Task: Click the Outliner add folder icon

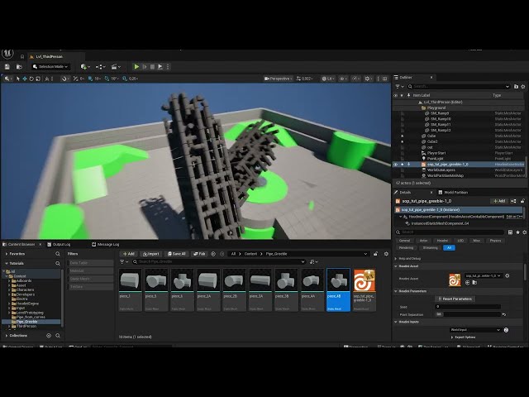Action: click(516, 86)
